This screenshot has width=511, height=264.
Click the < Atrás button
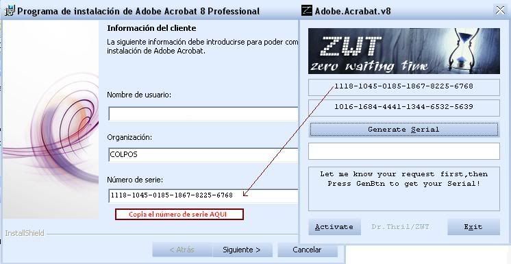coord(182,250)
